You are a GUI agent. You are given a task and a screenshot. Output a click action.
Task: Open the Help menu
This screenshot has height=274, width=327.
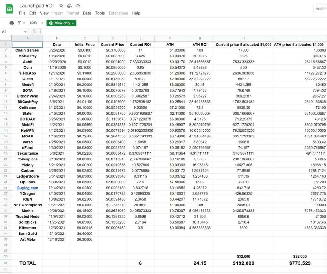point(136,13)
